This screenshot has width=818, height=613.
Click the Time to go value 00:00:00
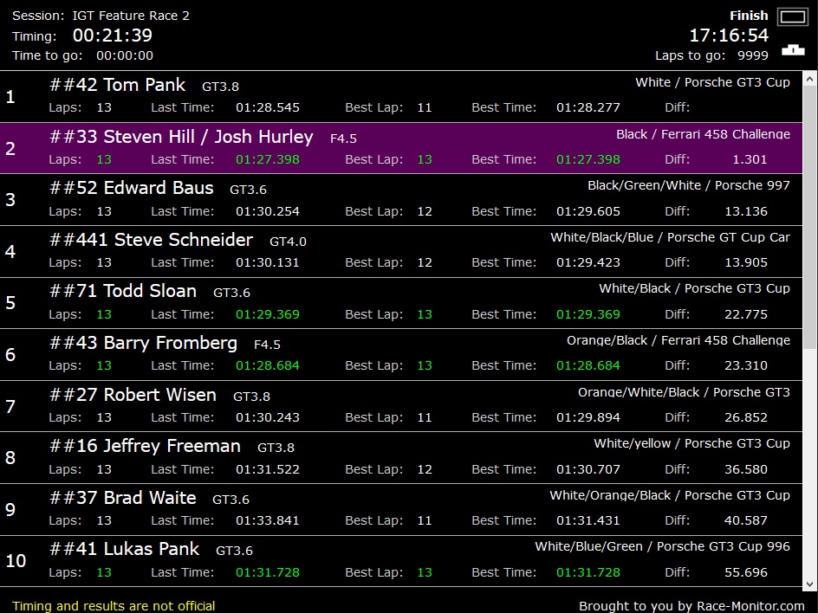pyautogui.click(x=125, y=55)
